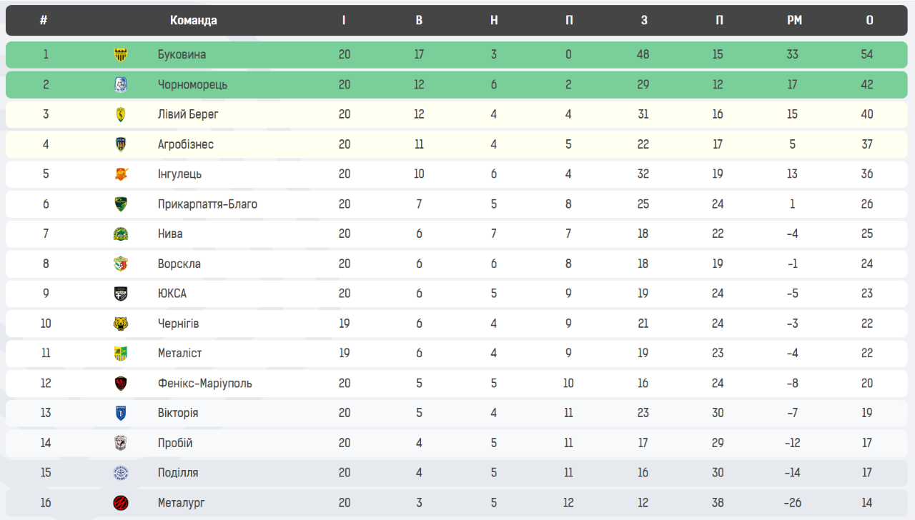Viewport: 915px width, 520px height.
Task: Open the Прикарпаття-Благо team link
Action: coord(207,204)
